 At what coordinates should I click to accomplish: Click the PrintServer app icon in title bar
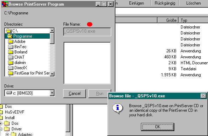(x=5, y=4)
